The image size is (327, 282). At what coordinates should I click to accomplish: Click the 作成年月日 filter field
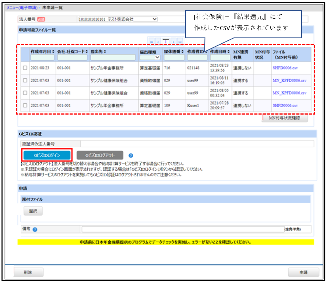42,57
